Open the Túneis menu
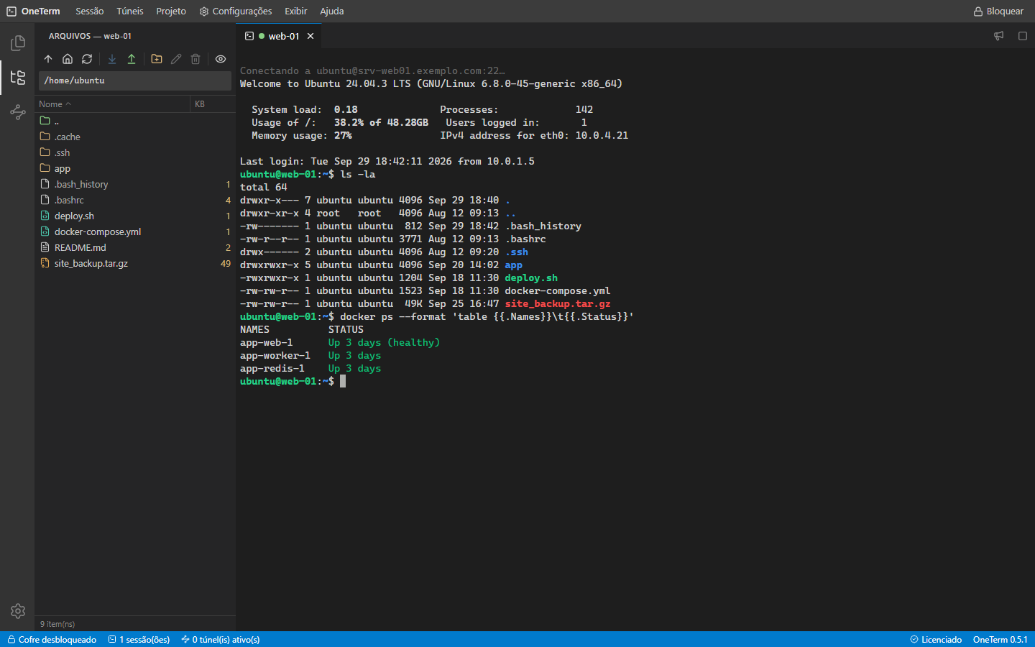Viewport: 1035px width, 647px height. [130, 12]
